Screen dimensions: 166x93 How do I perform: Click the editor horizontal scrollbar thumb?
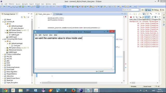[x=69, y=83]
